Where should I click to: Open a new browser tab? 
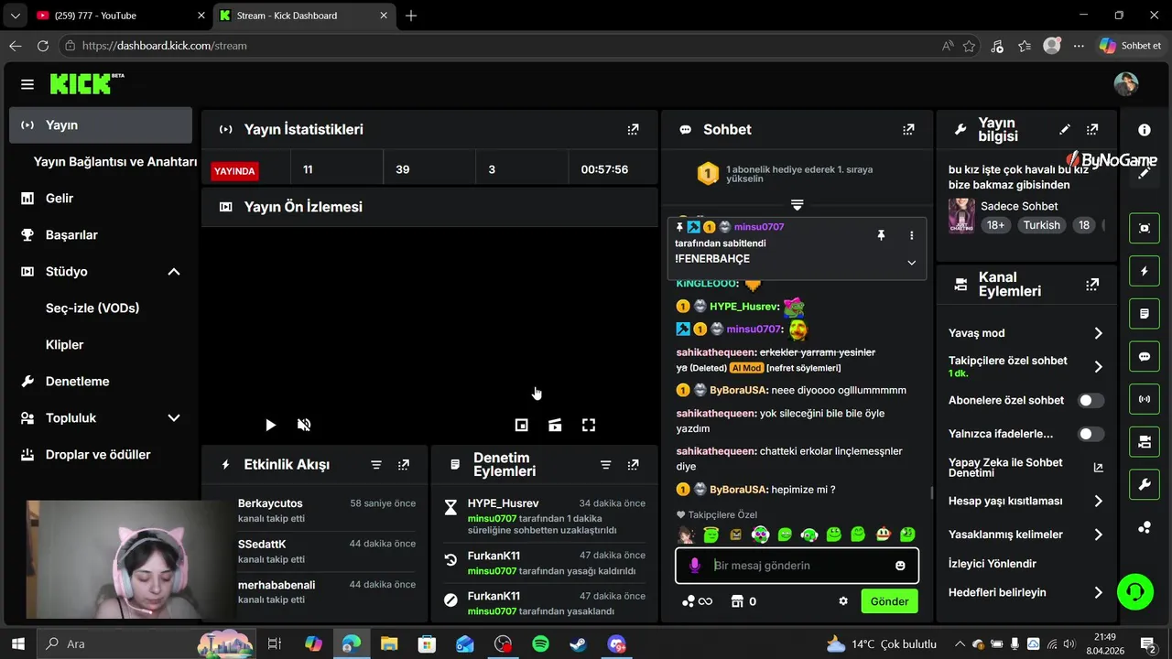(x=411, y=16)
